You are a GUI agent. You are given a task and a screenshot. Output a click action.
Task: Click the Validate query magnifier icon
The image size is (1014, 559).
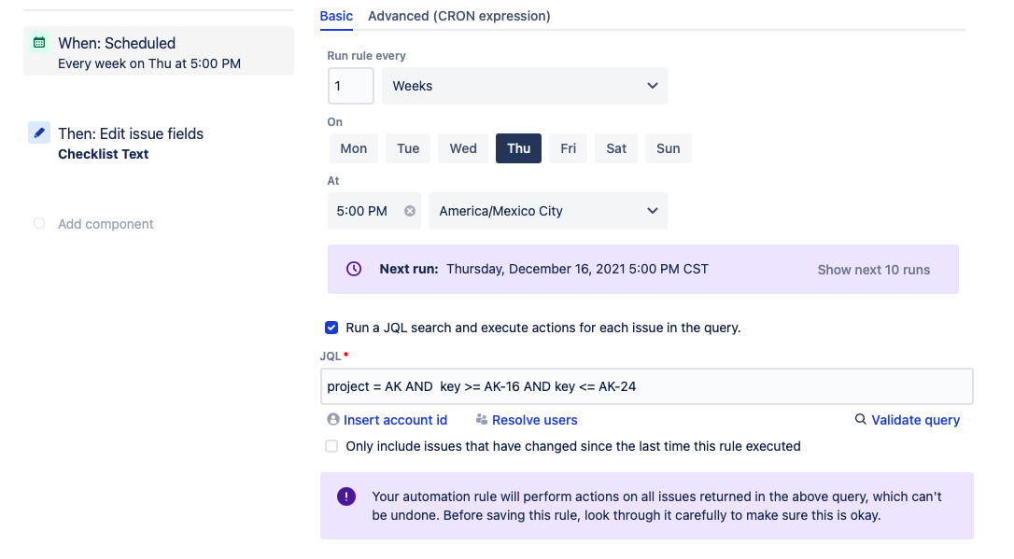pos(861,420)
